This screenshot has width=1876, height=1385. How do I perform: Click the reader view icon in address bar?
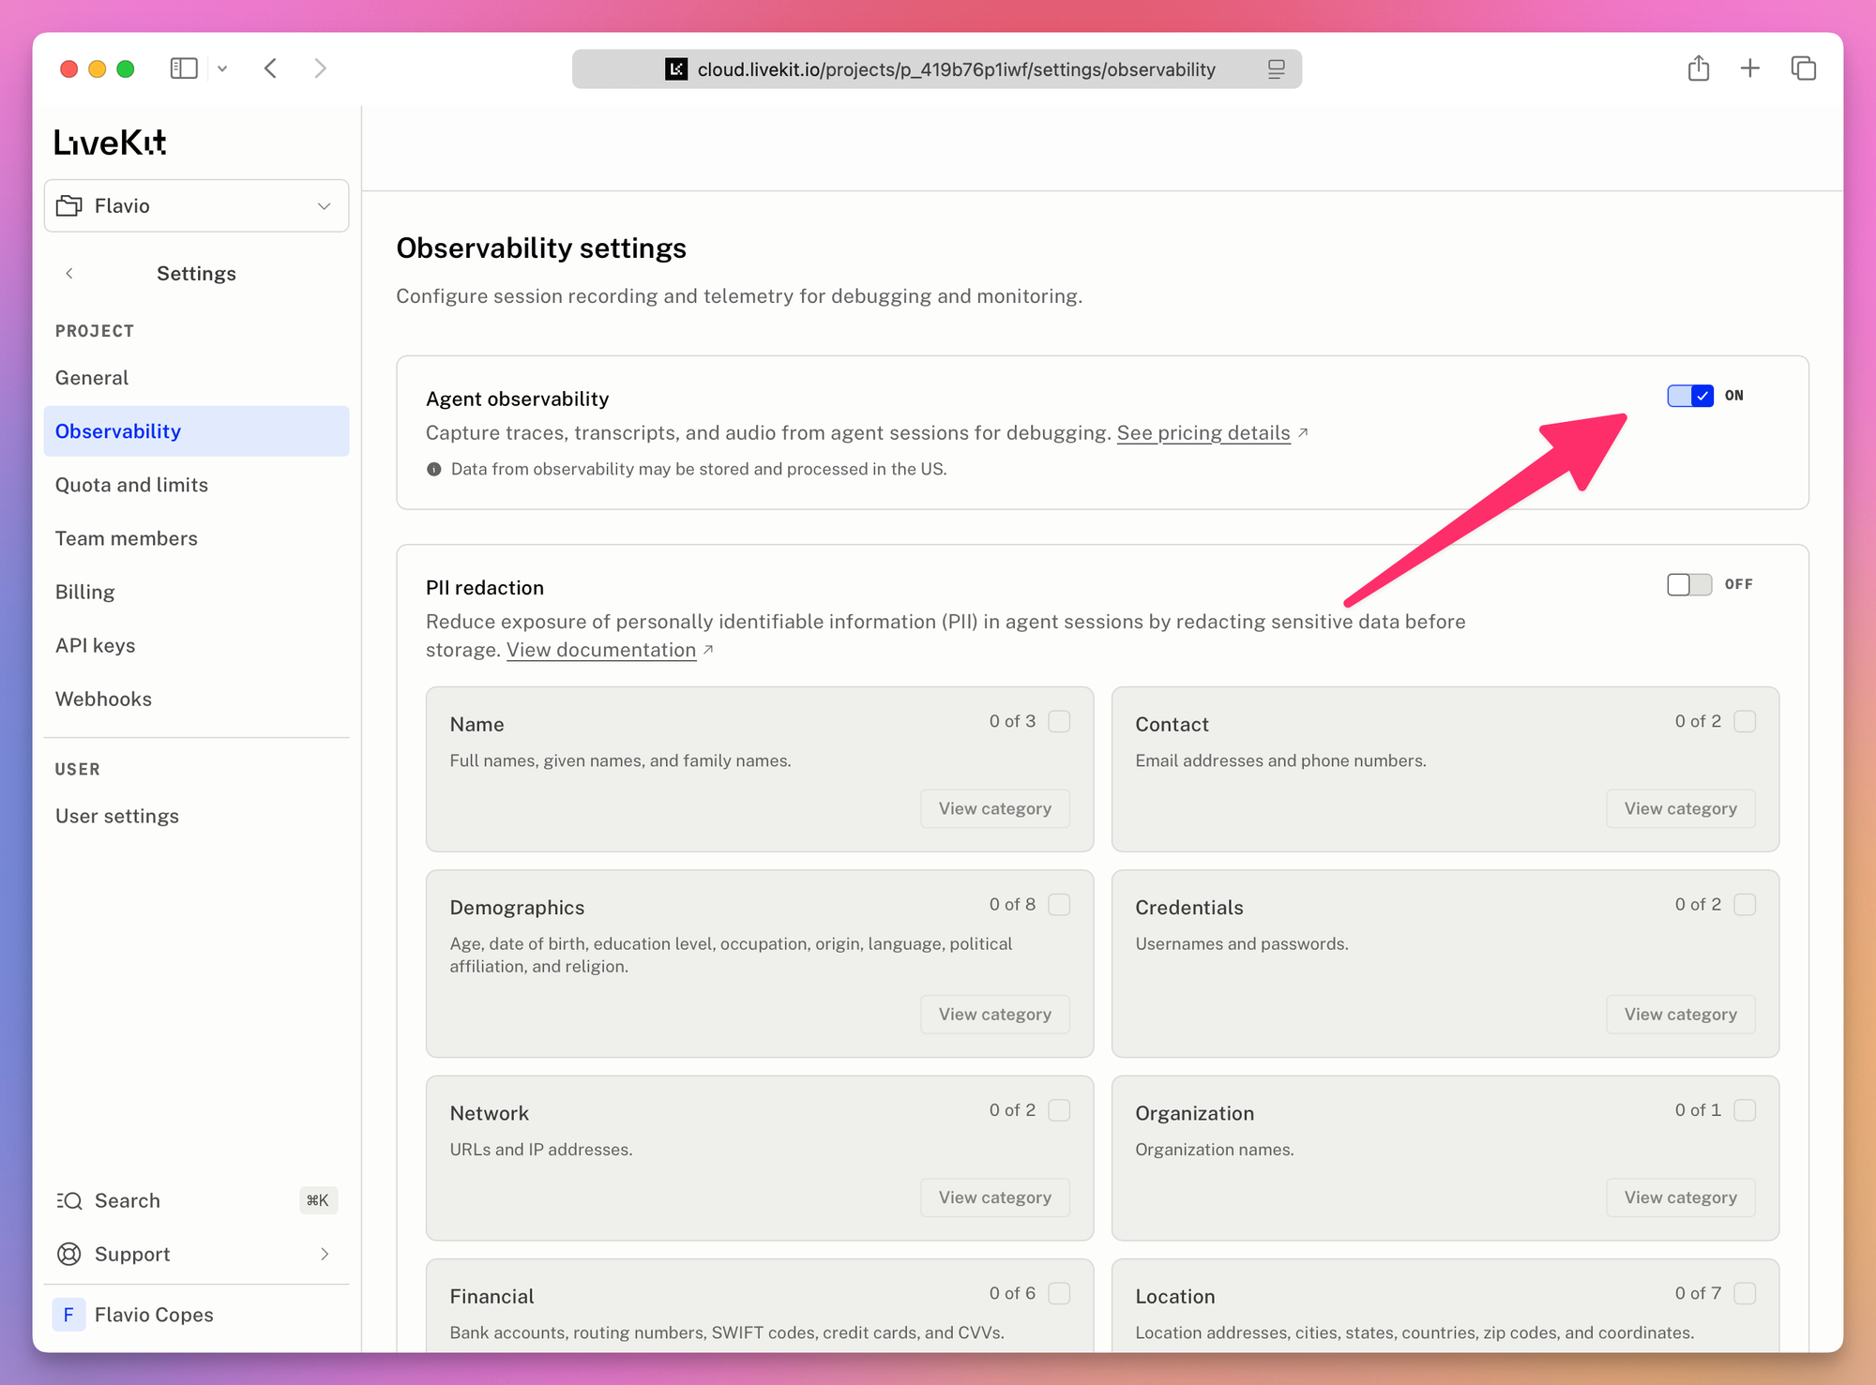[x=1277, y=69]
